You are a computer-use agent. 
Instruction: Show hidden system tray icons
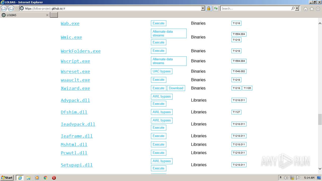281,178
